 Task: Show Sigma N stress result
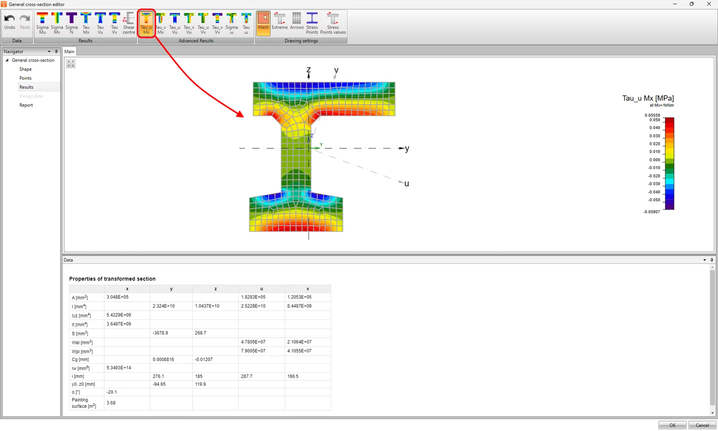point(71,23)
